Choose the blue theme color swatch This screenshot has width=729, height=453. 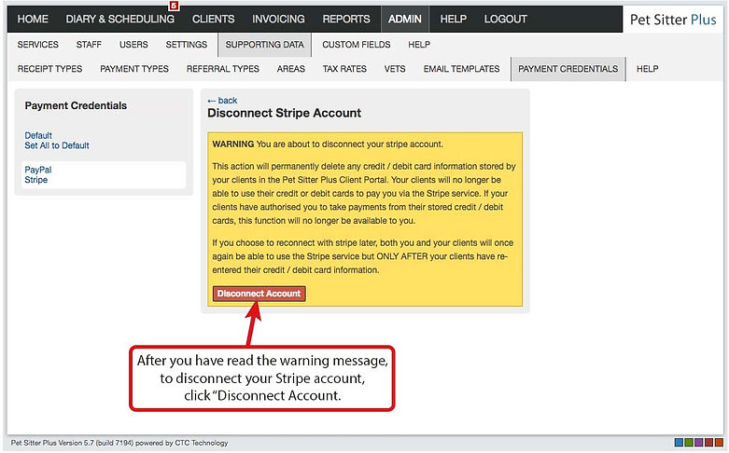click(x=679, y=443)
